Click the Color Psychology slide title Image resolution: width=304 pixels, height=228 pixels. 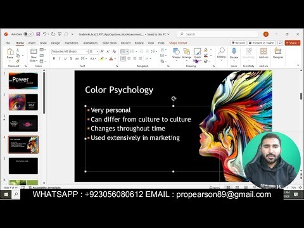[119, 90]
